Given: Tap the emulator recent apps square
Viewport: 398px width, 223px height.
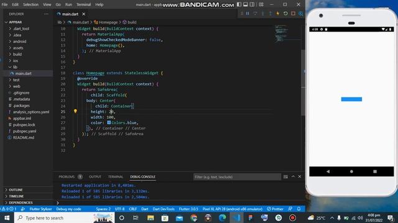Looking at the screenshot, I should pos(375,172).
